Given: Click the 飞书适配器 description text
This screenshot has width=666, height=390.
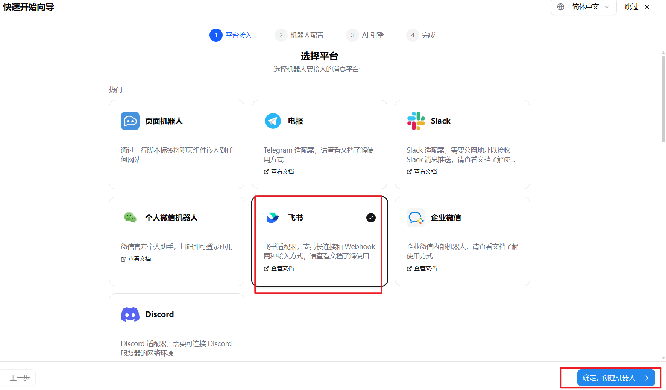Looking at the screenshot, I should click(319, 251).
